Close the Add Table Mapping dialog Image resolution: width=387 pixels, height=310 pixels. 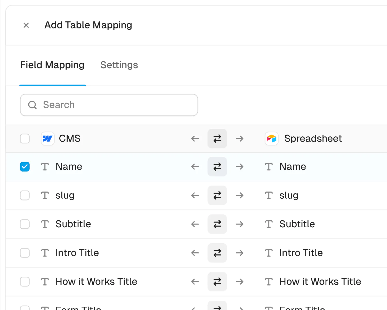26,25
